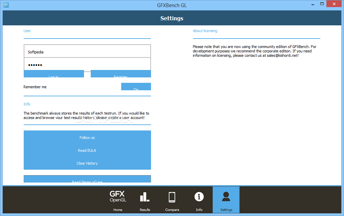344x216 pixels.
Task: Maximize the GFXBench GL window
Action: (x=322, y=4)
